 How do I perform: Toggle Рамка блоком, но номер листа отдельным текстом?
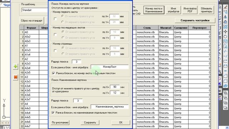click(x=53, y=73)
